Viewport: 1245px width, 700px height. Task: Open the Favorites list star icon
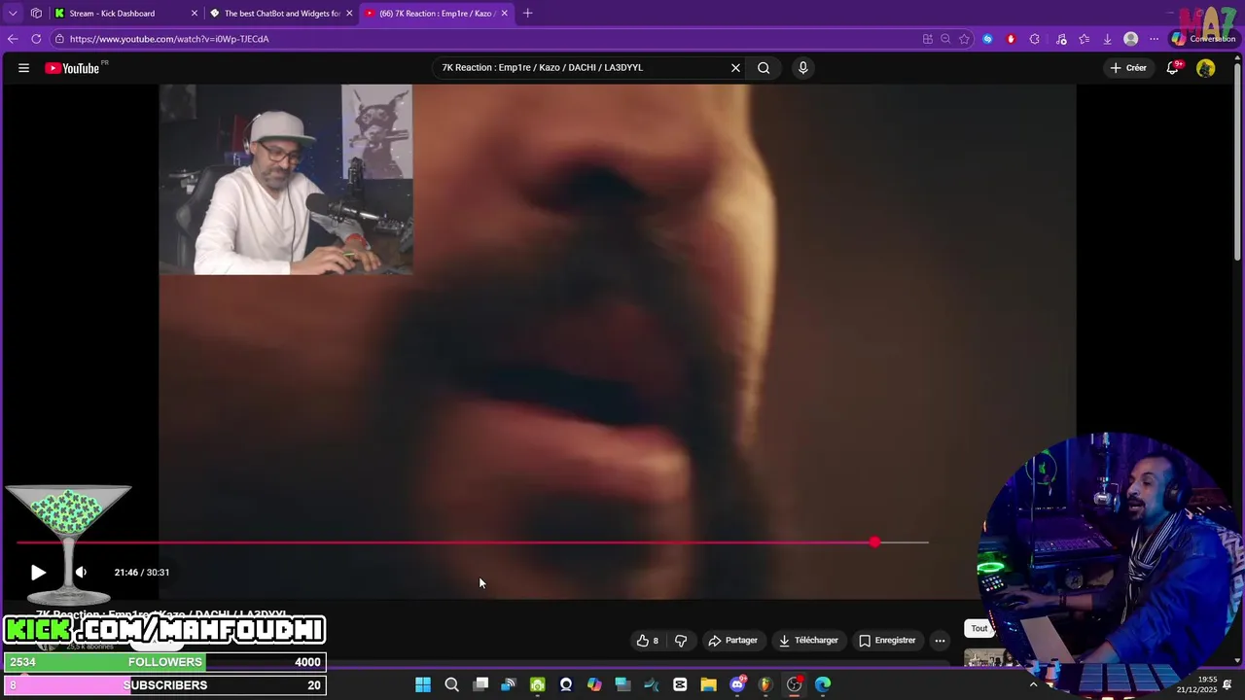point(1084,39)
